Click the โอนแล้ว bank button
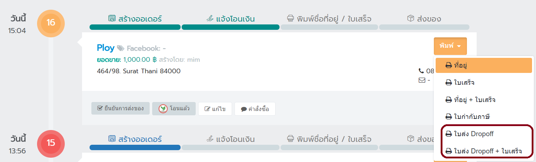Viewport: 536px width, 162px height. tap(174, 109)
